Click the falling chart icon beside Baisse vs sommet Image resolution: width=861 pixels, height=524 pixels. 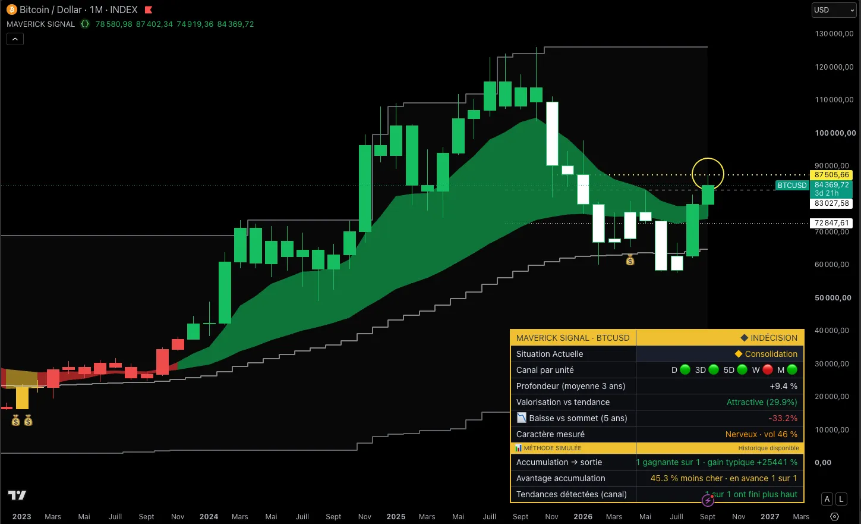tap(522, 418)
